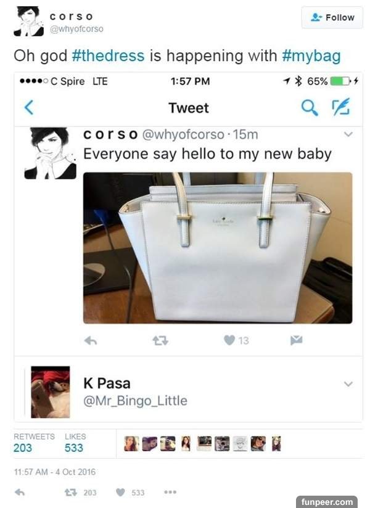
Task: Click the bottom reply arrow icon
Action: (20, 492)
